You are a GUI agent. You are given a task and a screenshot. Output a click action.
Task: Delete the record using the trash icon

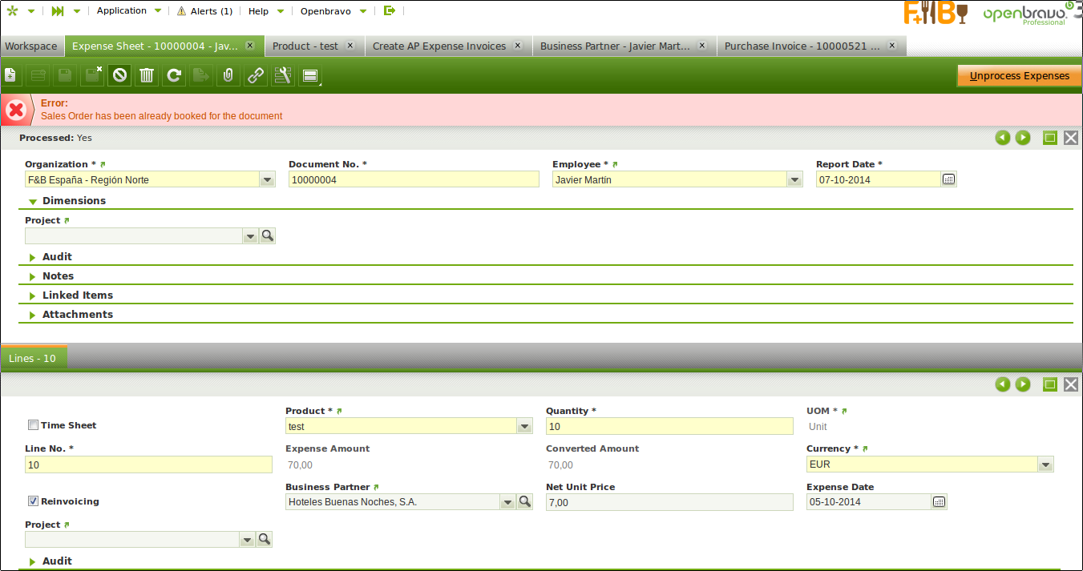147,75
